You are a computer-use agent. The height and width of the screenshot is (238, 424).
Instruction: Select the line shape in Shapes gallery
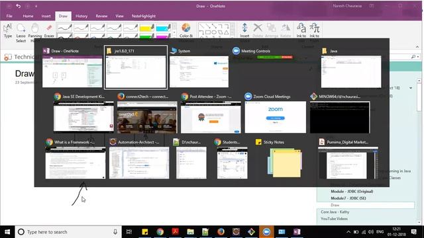point(201,26)
